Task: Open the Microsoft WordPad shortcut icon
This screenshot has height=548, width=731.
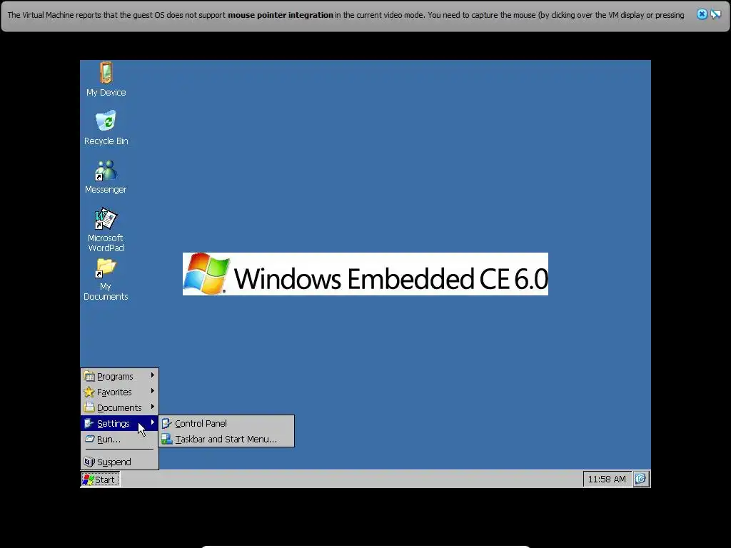Action: click(106, 230)
